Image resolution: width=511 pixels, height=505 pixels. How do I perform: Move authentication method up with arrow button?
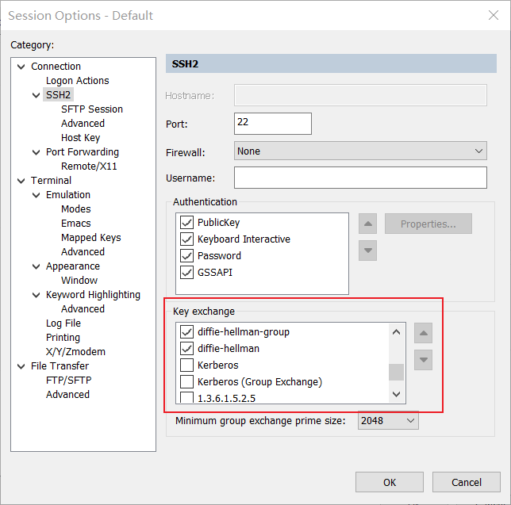[x=367, y=224]
